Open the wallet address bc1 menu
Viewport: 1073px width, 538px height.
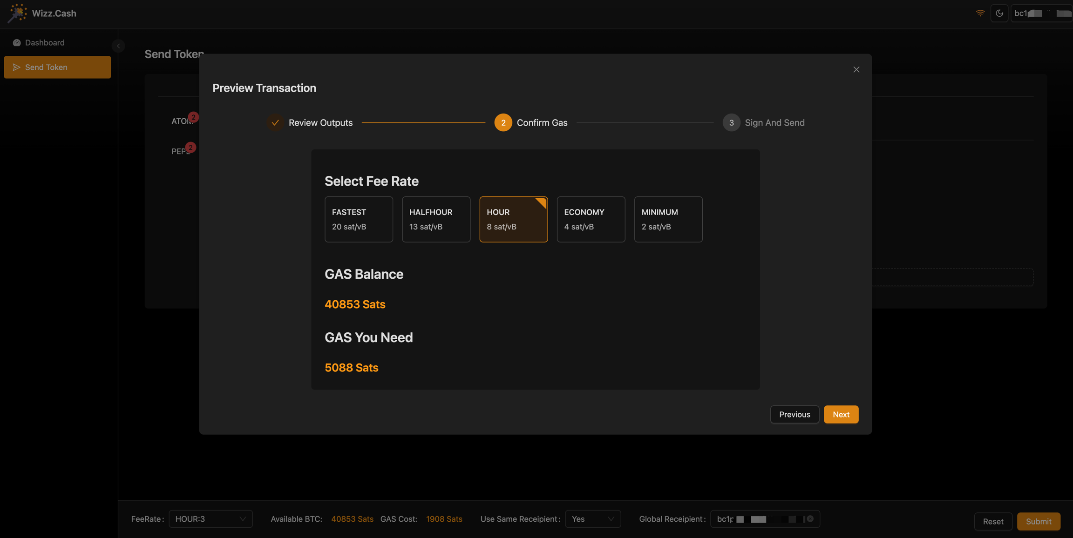[1042, 13]
